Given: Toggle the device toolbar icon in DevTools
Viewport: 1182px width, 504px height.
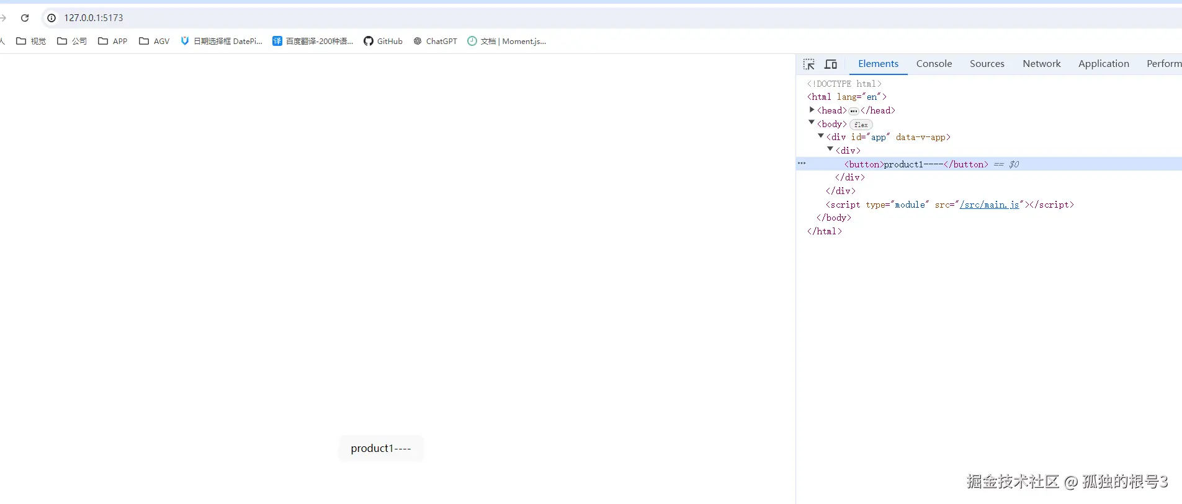Looking at the screenshot, I should coord(831,64).
